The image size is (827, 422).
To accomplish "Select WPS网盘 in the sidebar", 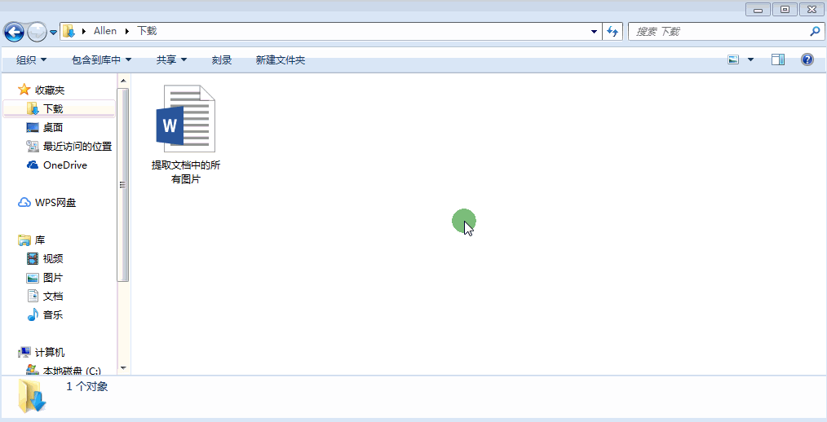I will [55, 202].
